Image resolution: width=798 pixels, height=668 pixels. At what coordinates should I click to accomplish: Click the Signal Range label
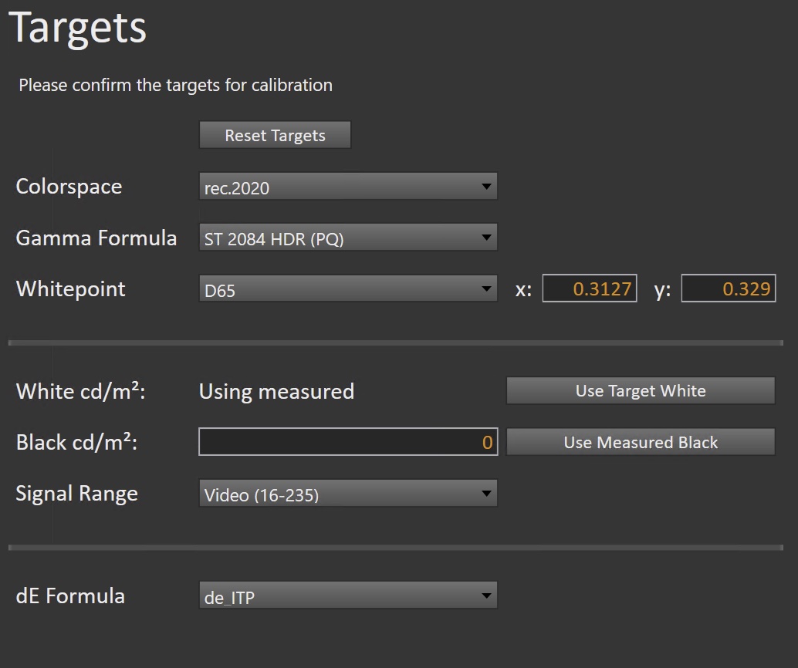[76, 494]
